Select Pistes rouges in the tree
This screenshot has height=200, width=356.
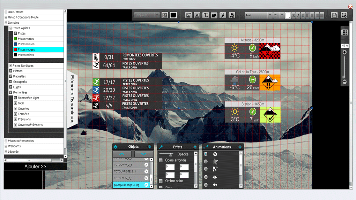click(x=38, y=49)
